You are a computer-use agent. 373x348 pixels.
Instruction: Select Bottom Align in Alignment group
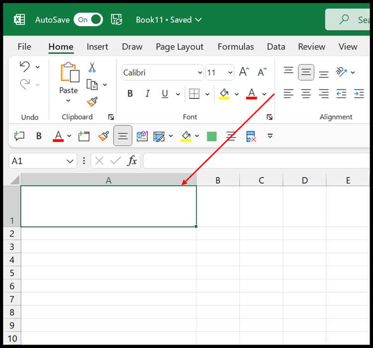[x=324, y=74]
